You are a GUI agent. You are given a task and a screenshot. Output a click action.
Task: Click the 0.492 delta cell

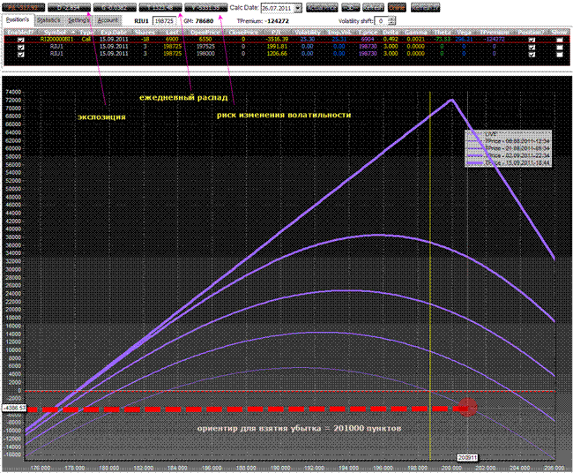coord(391,39)
